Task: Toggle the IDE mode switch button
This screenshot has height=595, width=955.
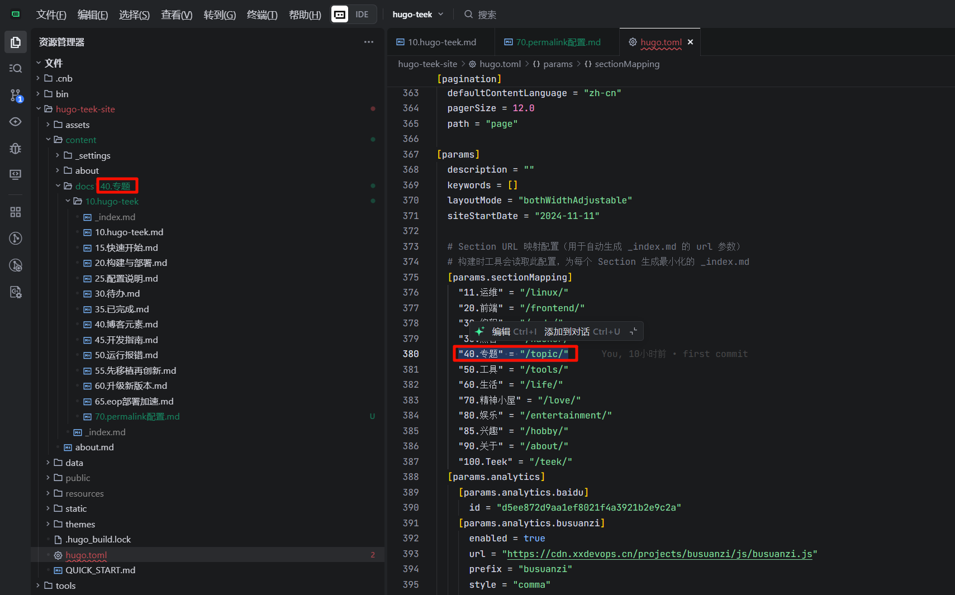Action: (354, 15)
